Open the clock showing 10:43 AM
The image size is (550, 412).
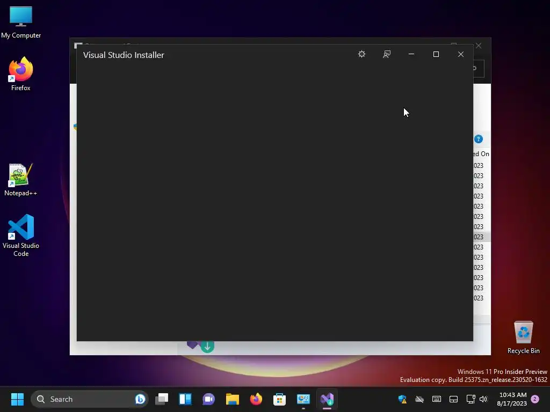(512, 399)
